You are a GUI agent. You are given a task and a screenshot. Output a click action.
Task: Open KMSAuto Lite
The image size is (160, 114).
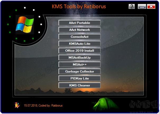click(x=79, y=43)
